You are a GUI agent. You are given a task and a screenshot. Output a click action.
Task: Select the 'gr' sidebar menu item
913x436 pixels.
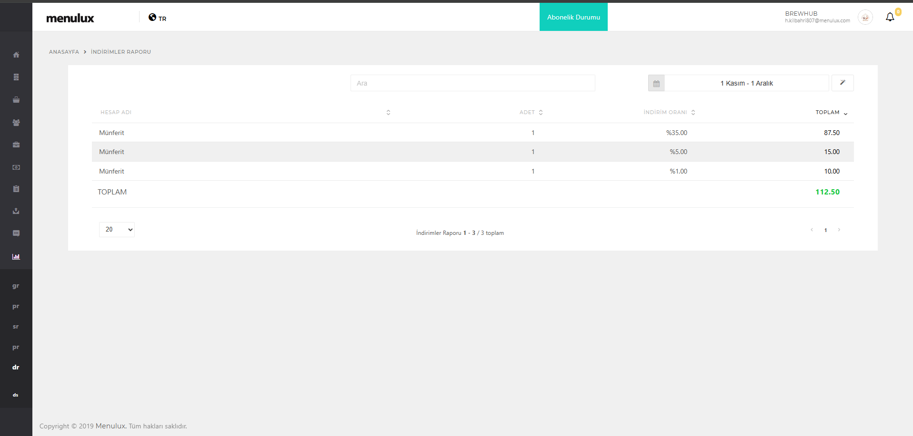16,286
